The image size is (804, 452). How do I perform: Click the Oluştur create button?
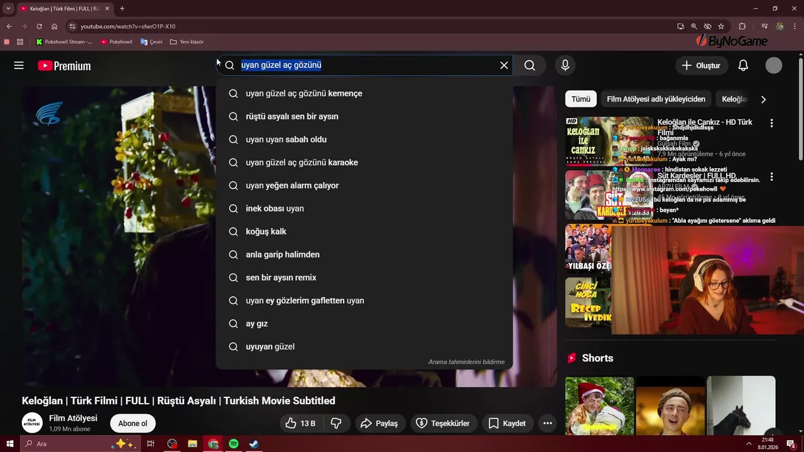click(702, 65)
